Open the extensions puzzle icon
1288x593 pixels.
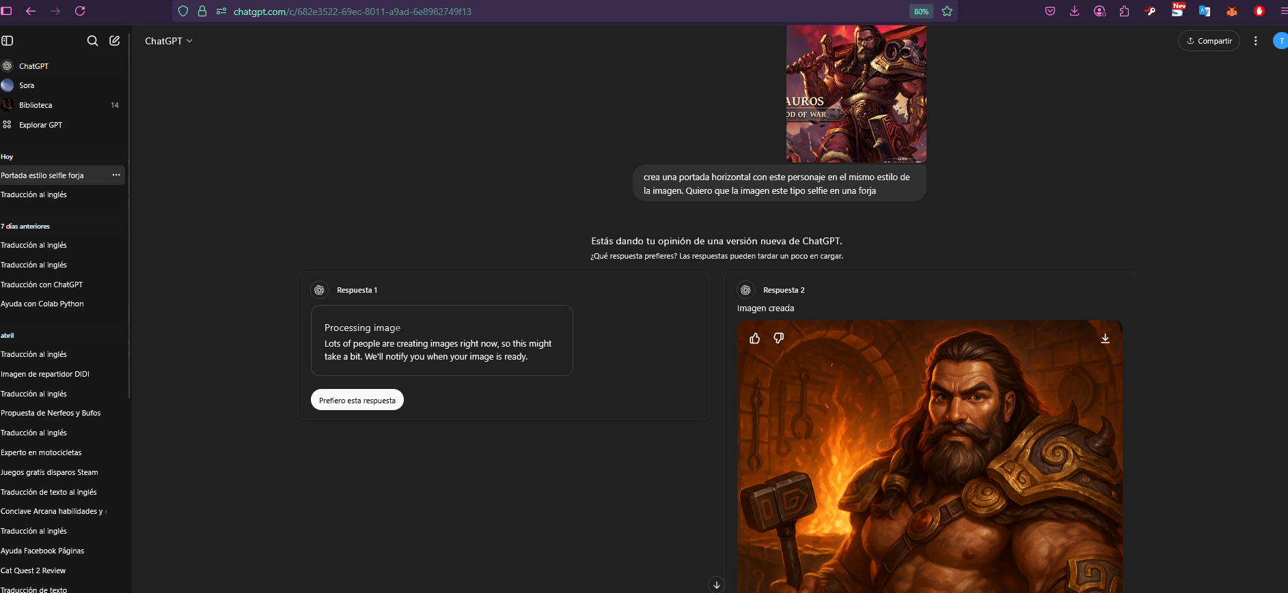tap(1125, 11)
